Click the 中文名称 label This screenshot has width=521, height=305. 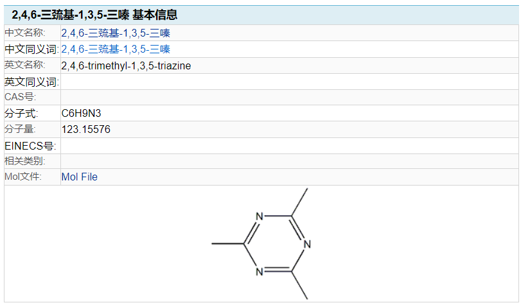pyautogui.click(x=25, y=33)
